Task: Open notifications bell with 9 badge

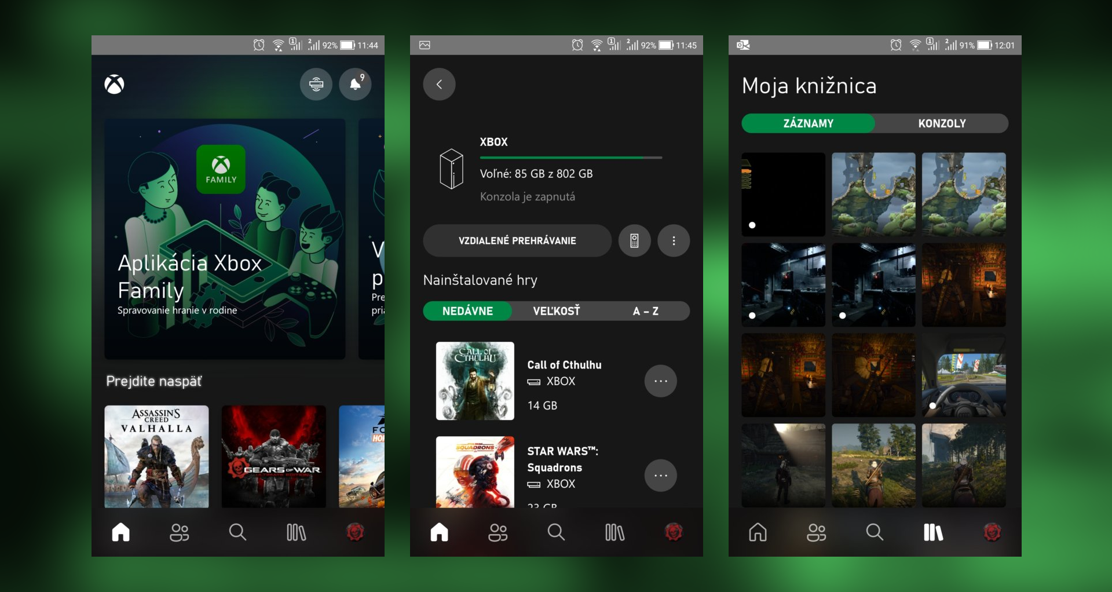Action: click(x=355, y=85)
